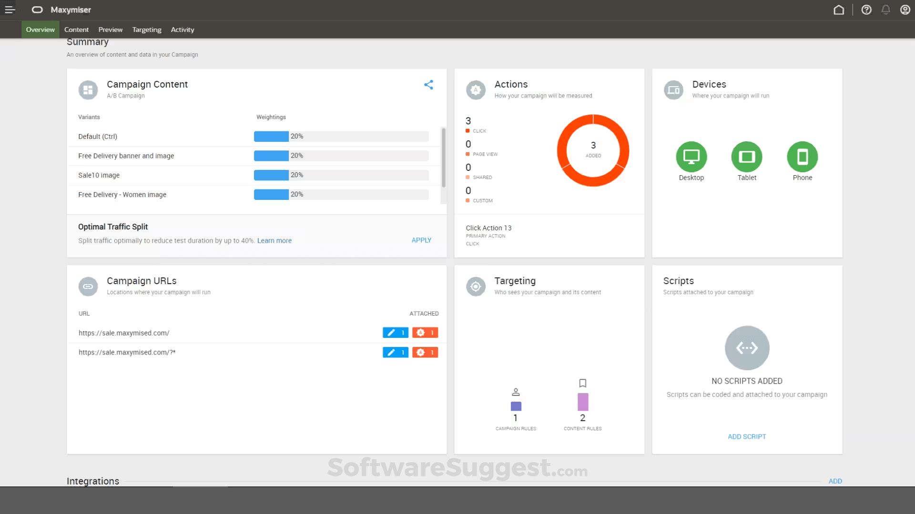915x514 pixels.
Task: Click the share icon on Campaign Content
Action: [428, 85]
